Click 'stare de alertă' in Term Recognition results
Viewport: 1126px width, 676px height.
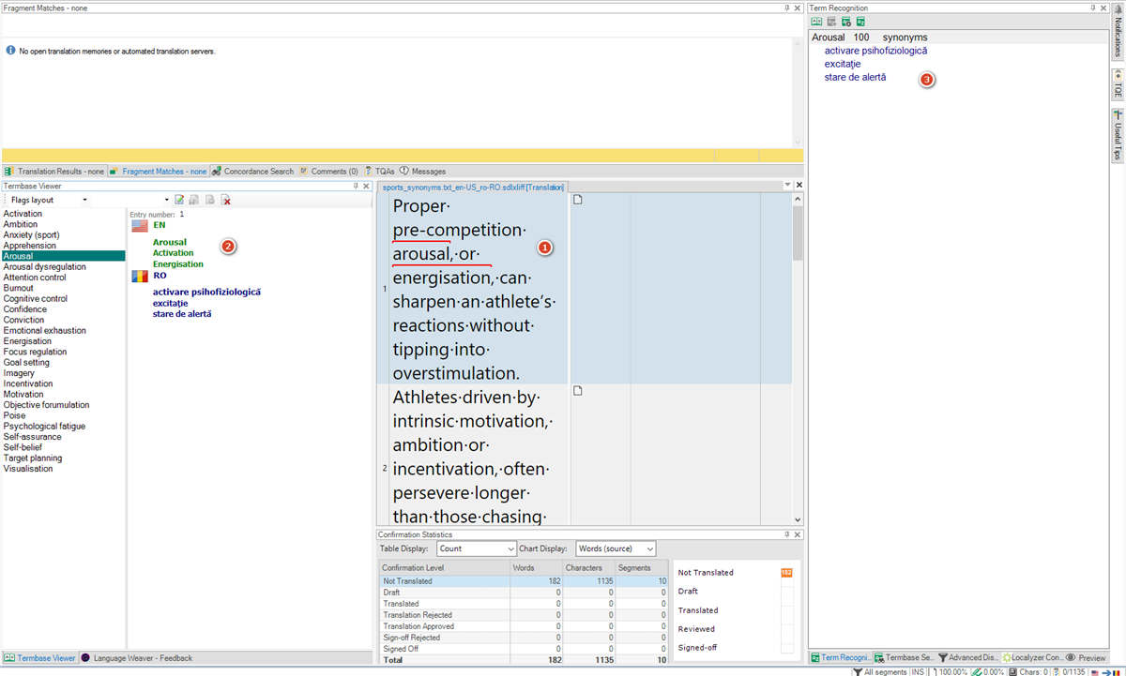[855, 78]
